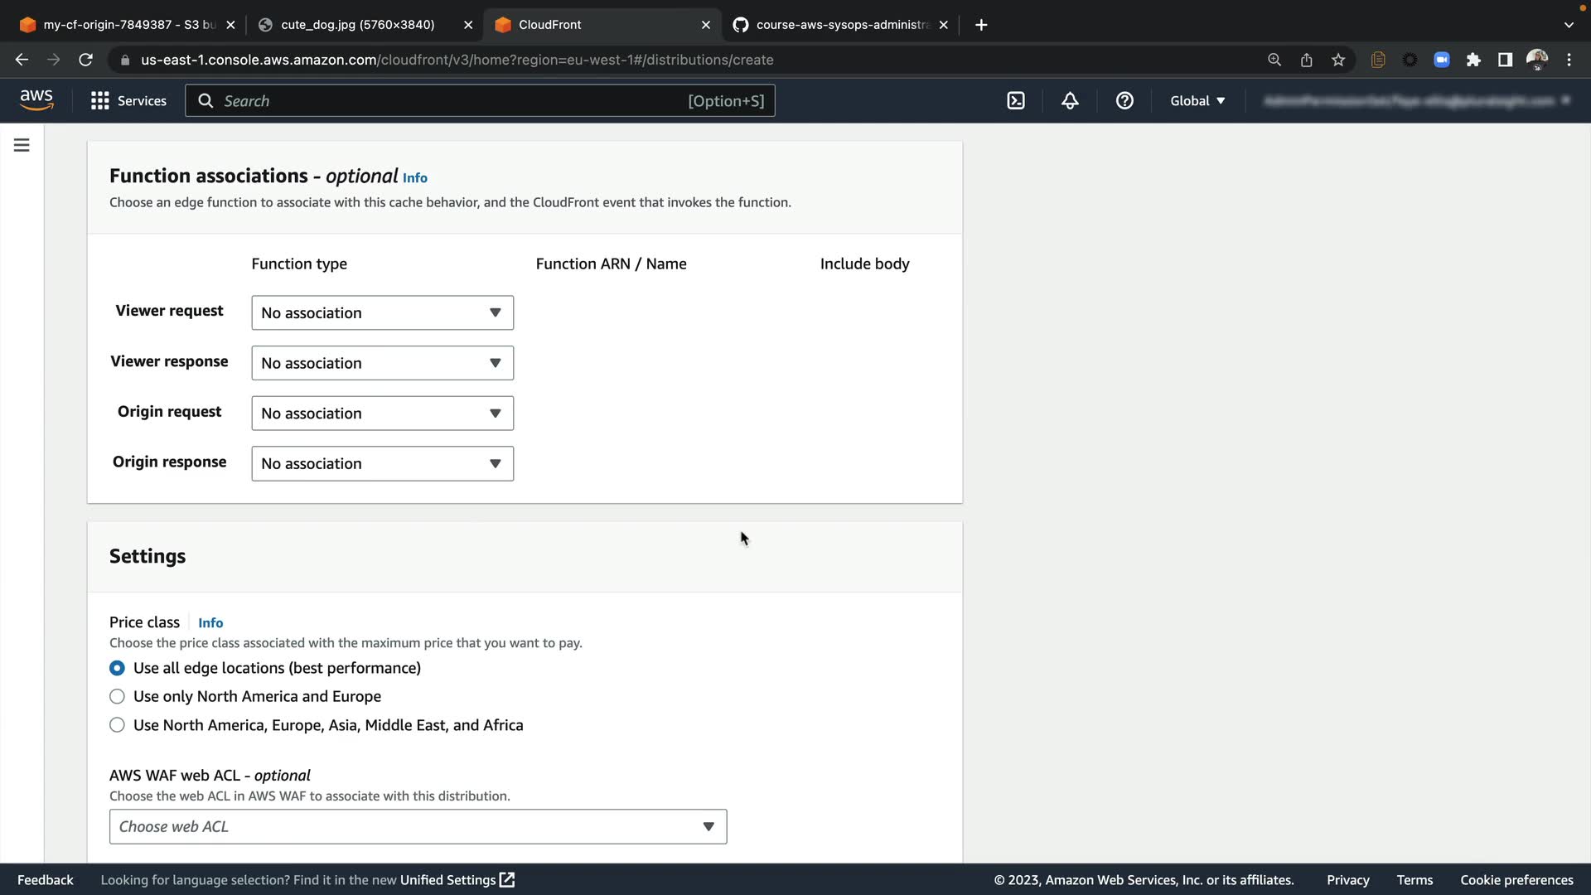Switch to the cute_dog.jpg tab
1591x895 pixels.
pyautogui.click(x=357, y=25)
